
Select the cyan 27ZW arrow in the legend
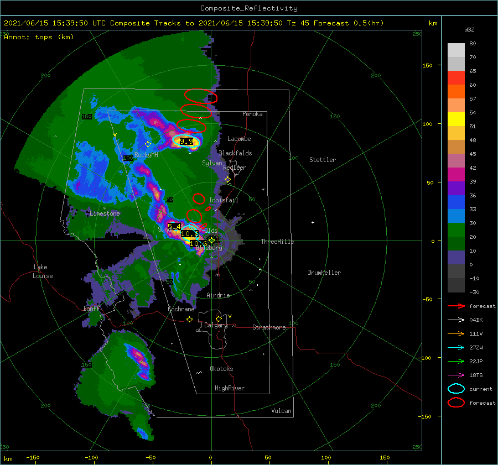(x=456, y=348)
